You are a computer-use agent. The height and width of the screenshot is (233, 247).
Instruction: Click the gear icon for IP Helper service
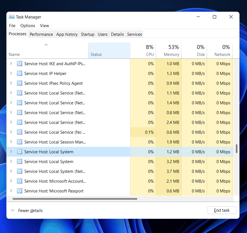point(19,74)
